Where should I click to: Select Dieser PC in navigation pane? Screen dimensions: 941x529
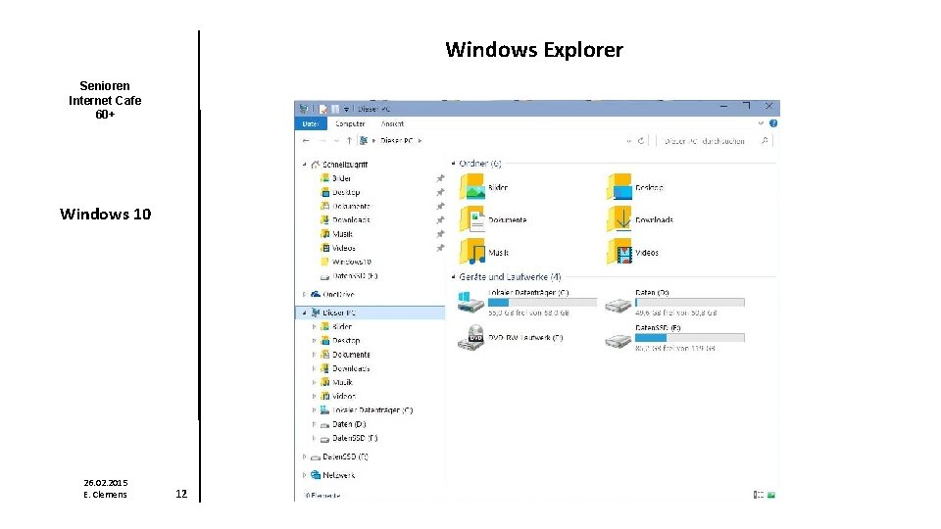coord(338,313)
